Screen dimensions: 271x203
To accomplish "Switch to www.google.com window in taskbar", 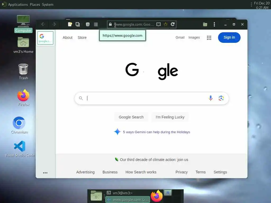I will pos(128,200).
